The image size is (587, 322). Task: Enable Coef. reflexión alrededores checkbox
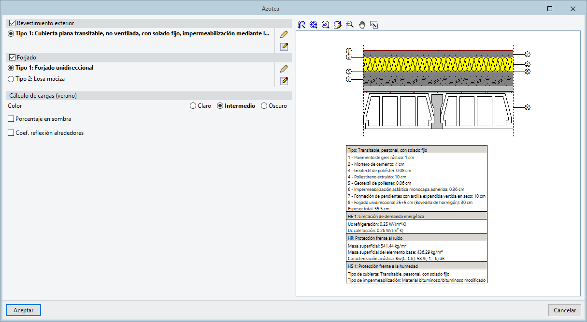tap(11, 133)
